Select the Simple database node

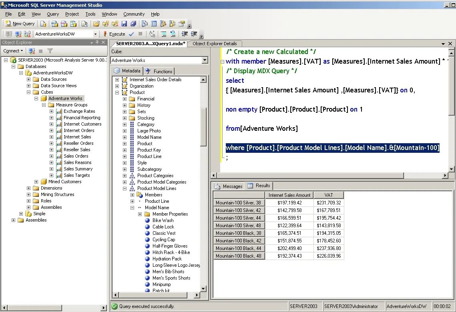[39, 214]
